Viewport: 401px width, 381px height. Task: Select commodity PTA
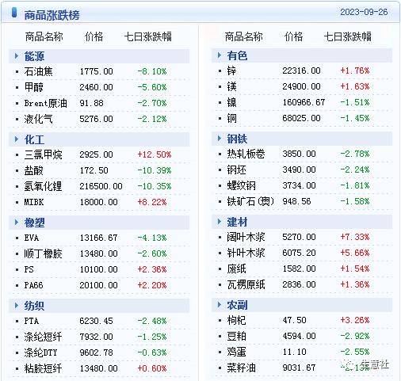pos(32,321)
